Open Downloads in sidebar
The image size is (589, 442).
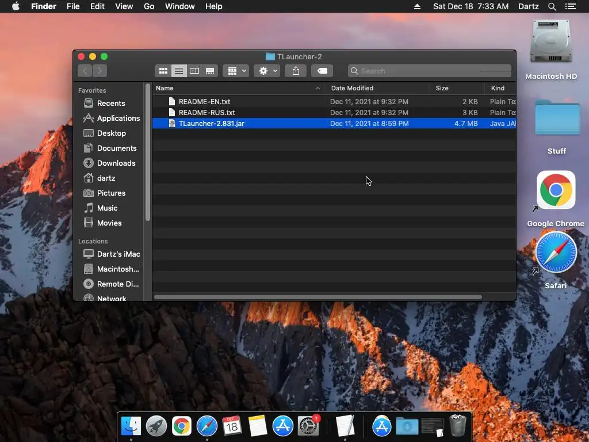click(x=110, y=163)
